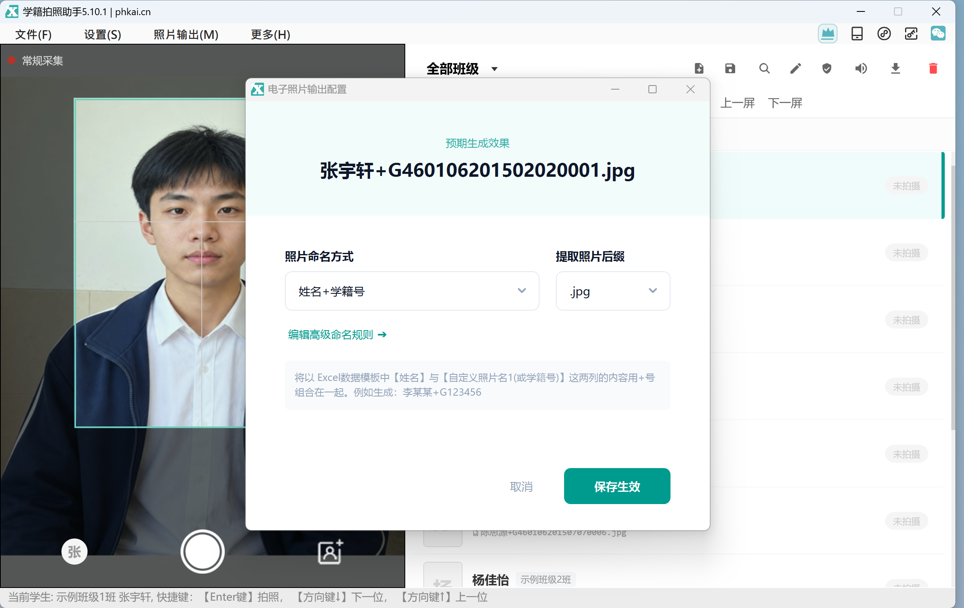Toggle the speaker sound icon
The image size is (964, 608).
tap(861, 68)
